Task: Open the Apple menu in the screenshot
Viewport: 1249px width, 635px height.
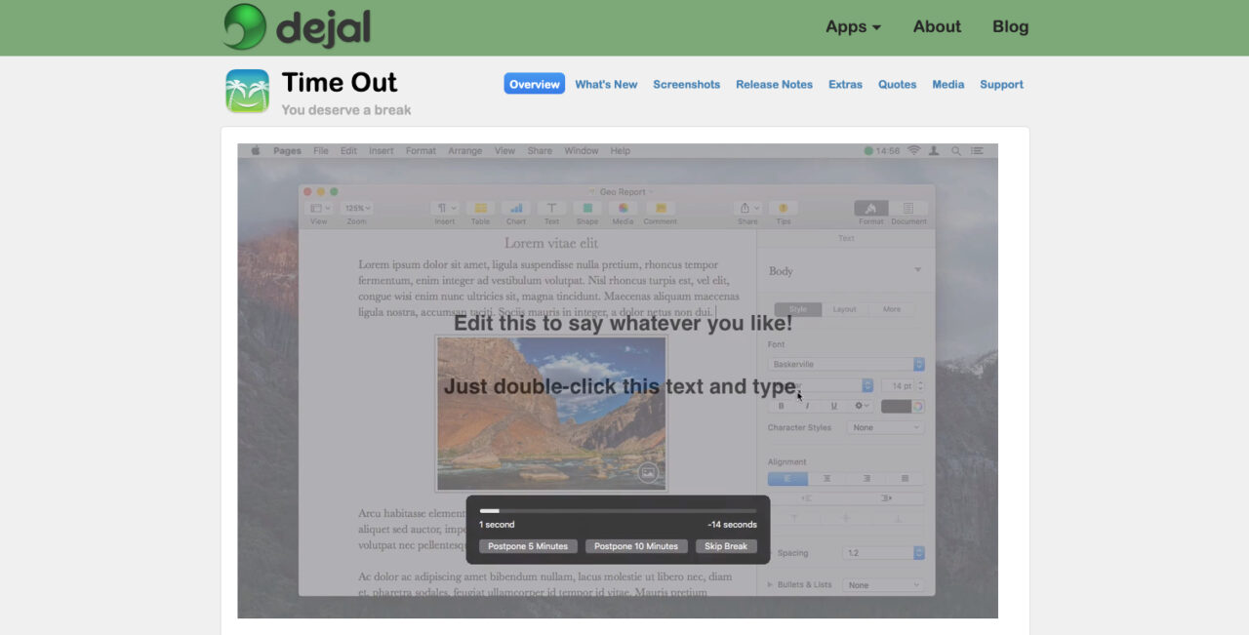Action: 256,151
